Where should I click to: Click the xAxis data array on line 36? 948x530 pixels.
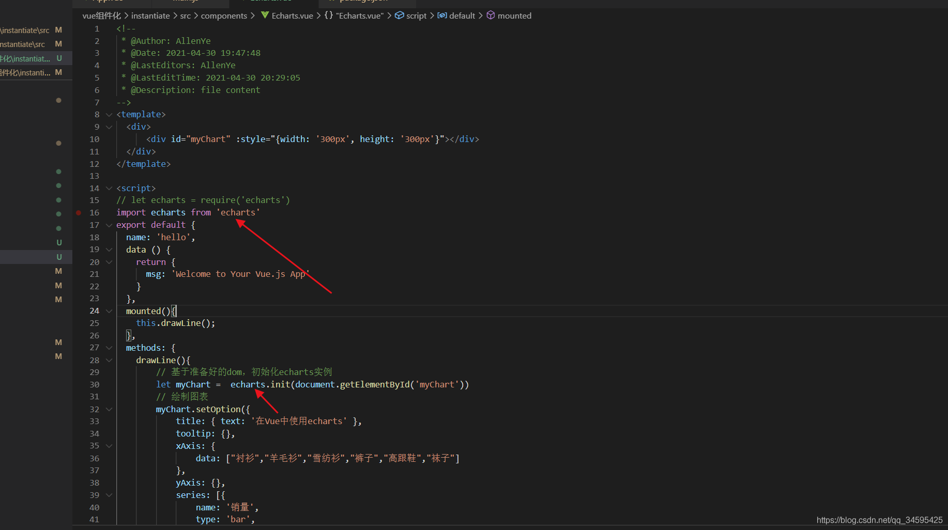coord(343,458)
